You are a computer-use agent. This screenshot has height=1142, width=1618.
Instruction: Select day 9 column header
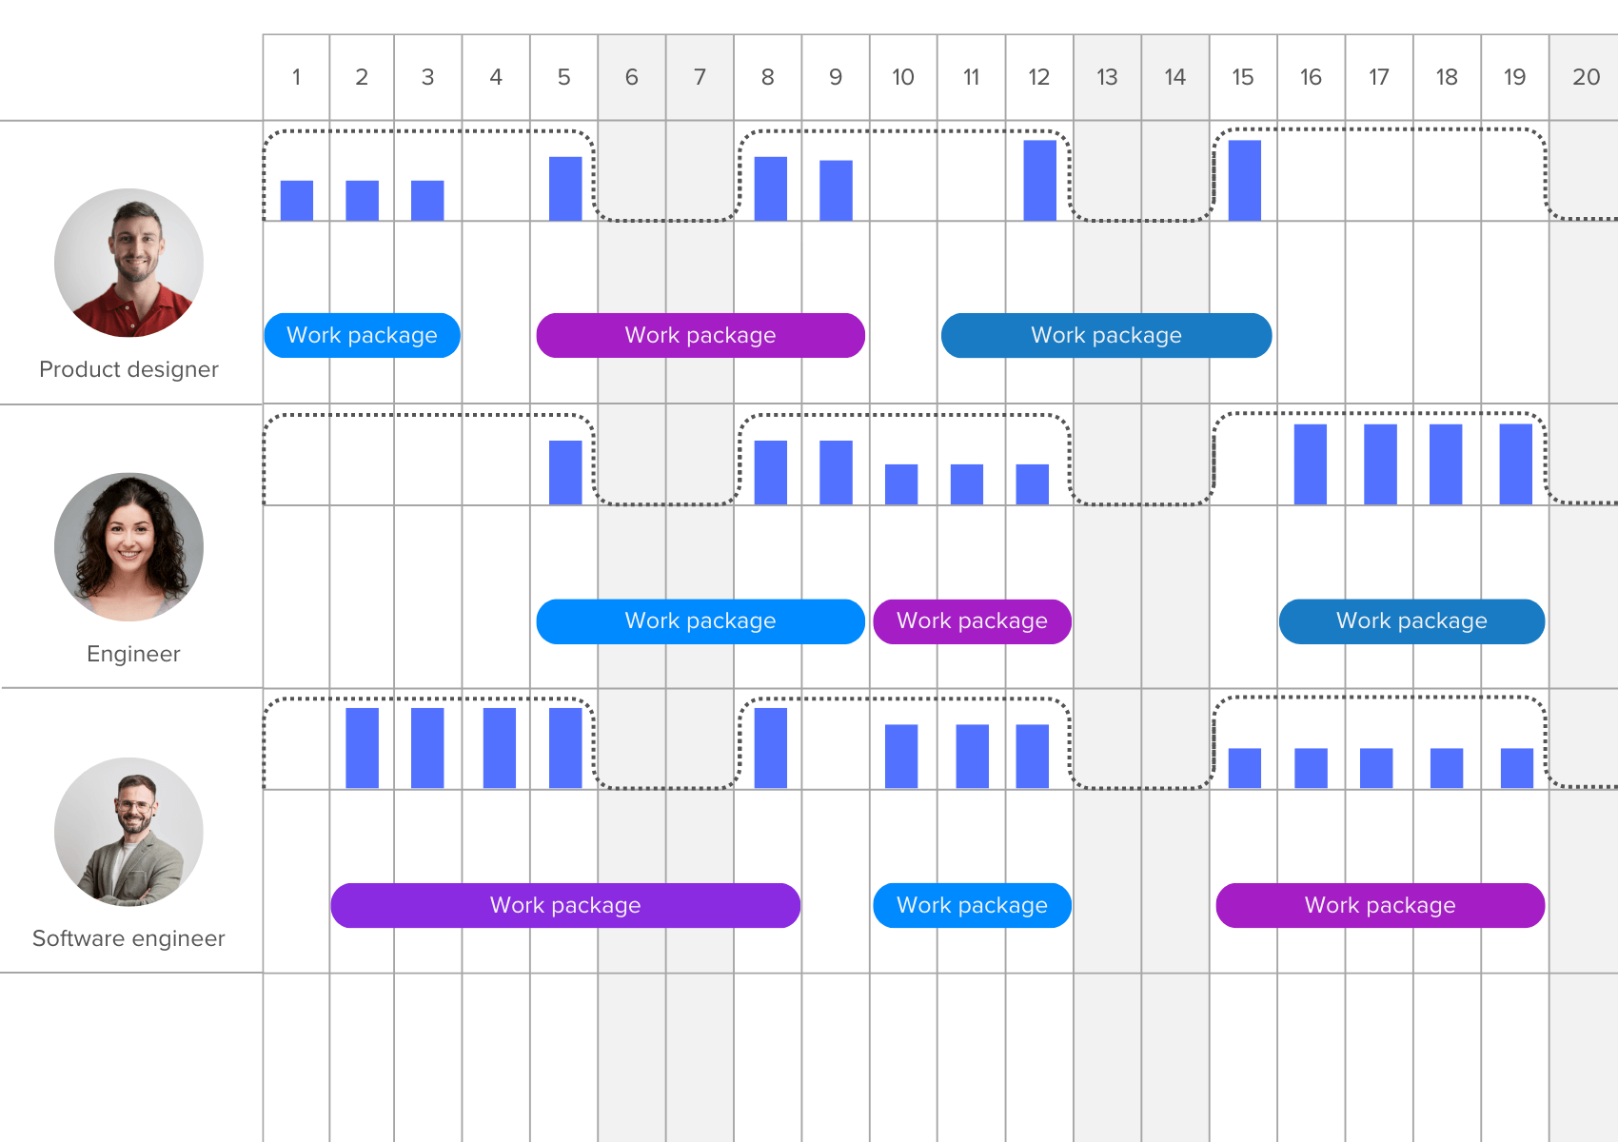click(836, 77)
